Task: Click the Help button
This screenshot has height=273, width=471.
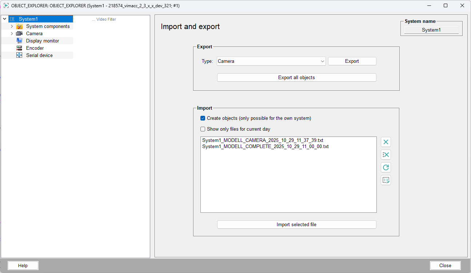Action: click(23, 266)
